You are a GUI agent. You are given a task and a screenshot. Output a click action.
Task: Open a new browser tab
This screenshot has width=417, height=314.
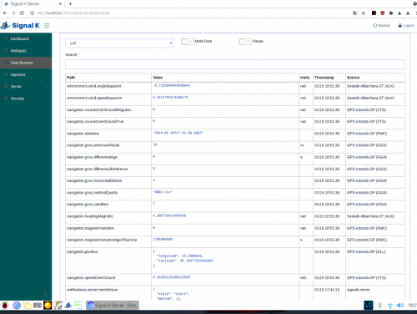click(x=70, y=4)
